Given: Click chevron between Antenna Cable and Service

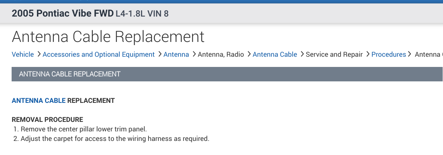Looking at the screenshot, I should click(302, 55).
